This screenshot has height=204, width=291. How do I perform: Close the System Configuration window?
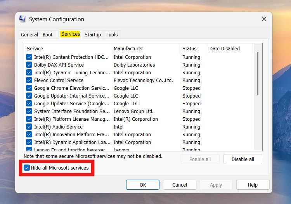[264, 19]
